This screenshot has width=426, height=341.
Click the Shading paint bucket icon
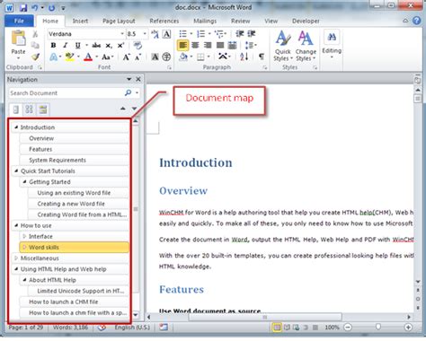click(183, 57)
